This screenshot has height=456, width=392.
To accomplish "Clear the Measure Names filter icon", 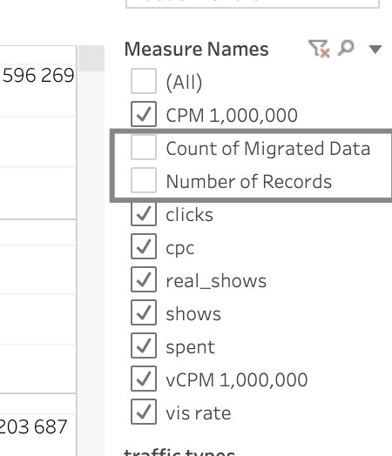I will pyautogui.click(x=319, y=49).
